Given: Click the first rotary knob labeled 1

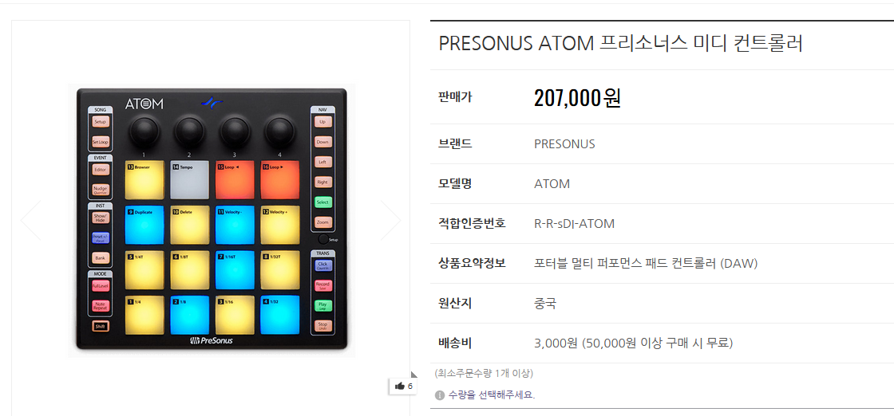Looking at the screenshot, I should pyautogui.click(x=144, y=130).
